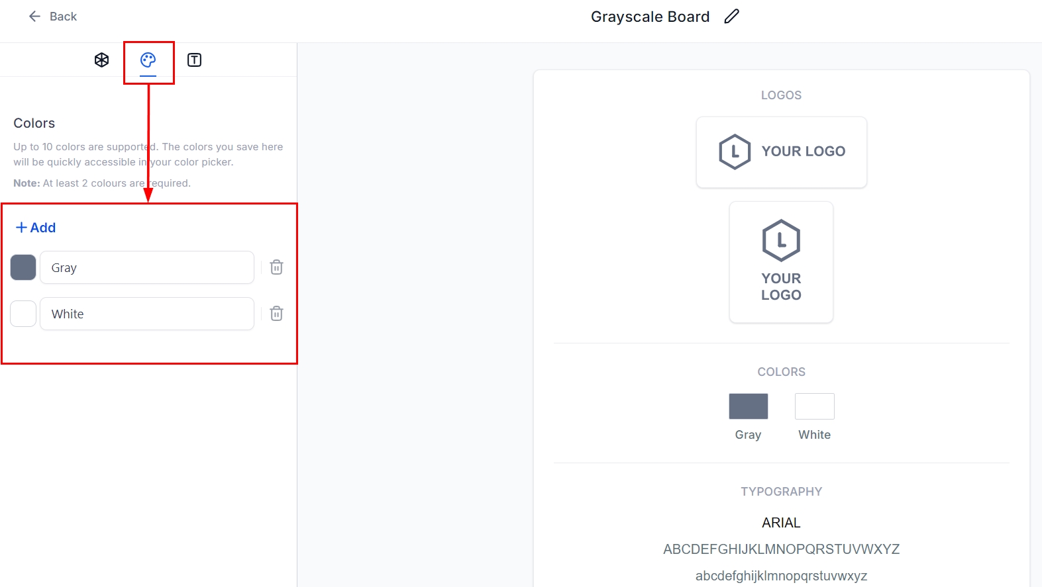Click the lowercase alphabet sample text

(781, 576)
